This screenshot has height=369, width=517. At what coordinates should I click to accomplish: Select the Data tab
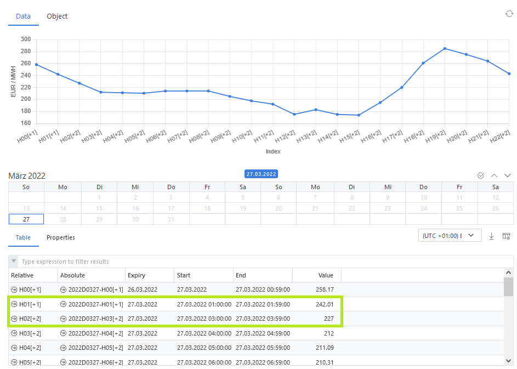tap(23, 16)
